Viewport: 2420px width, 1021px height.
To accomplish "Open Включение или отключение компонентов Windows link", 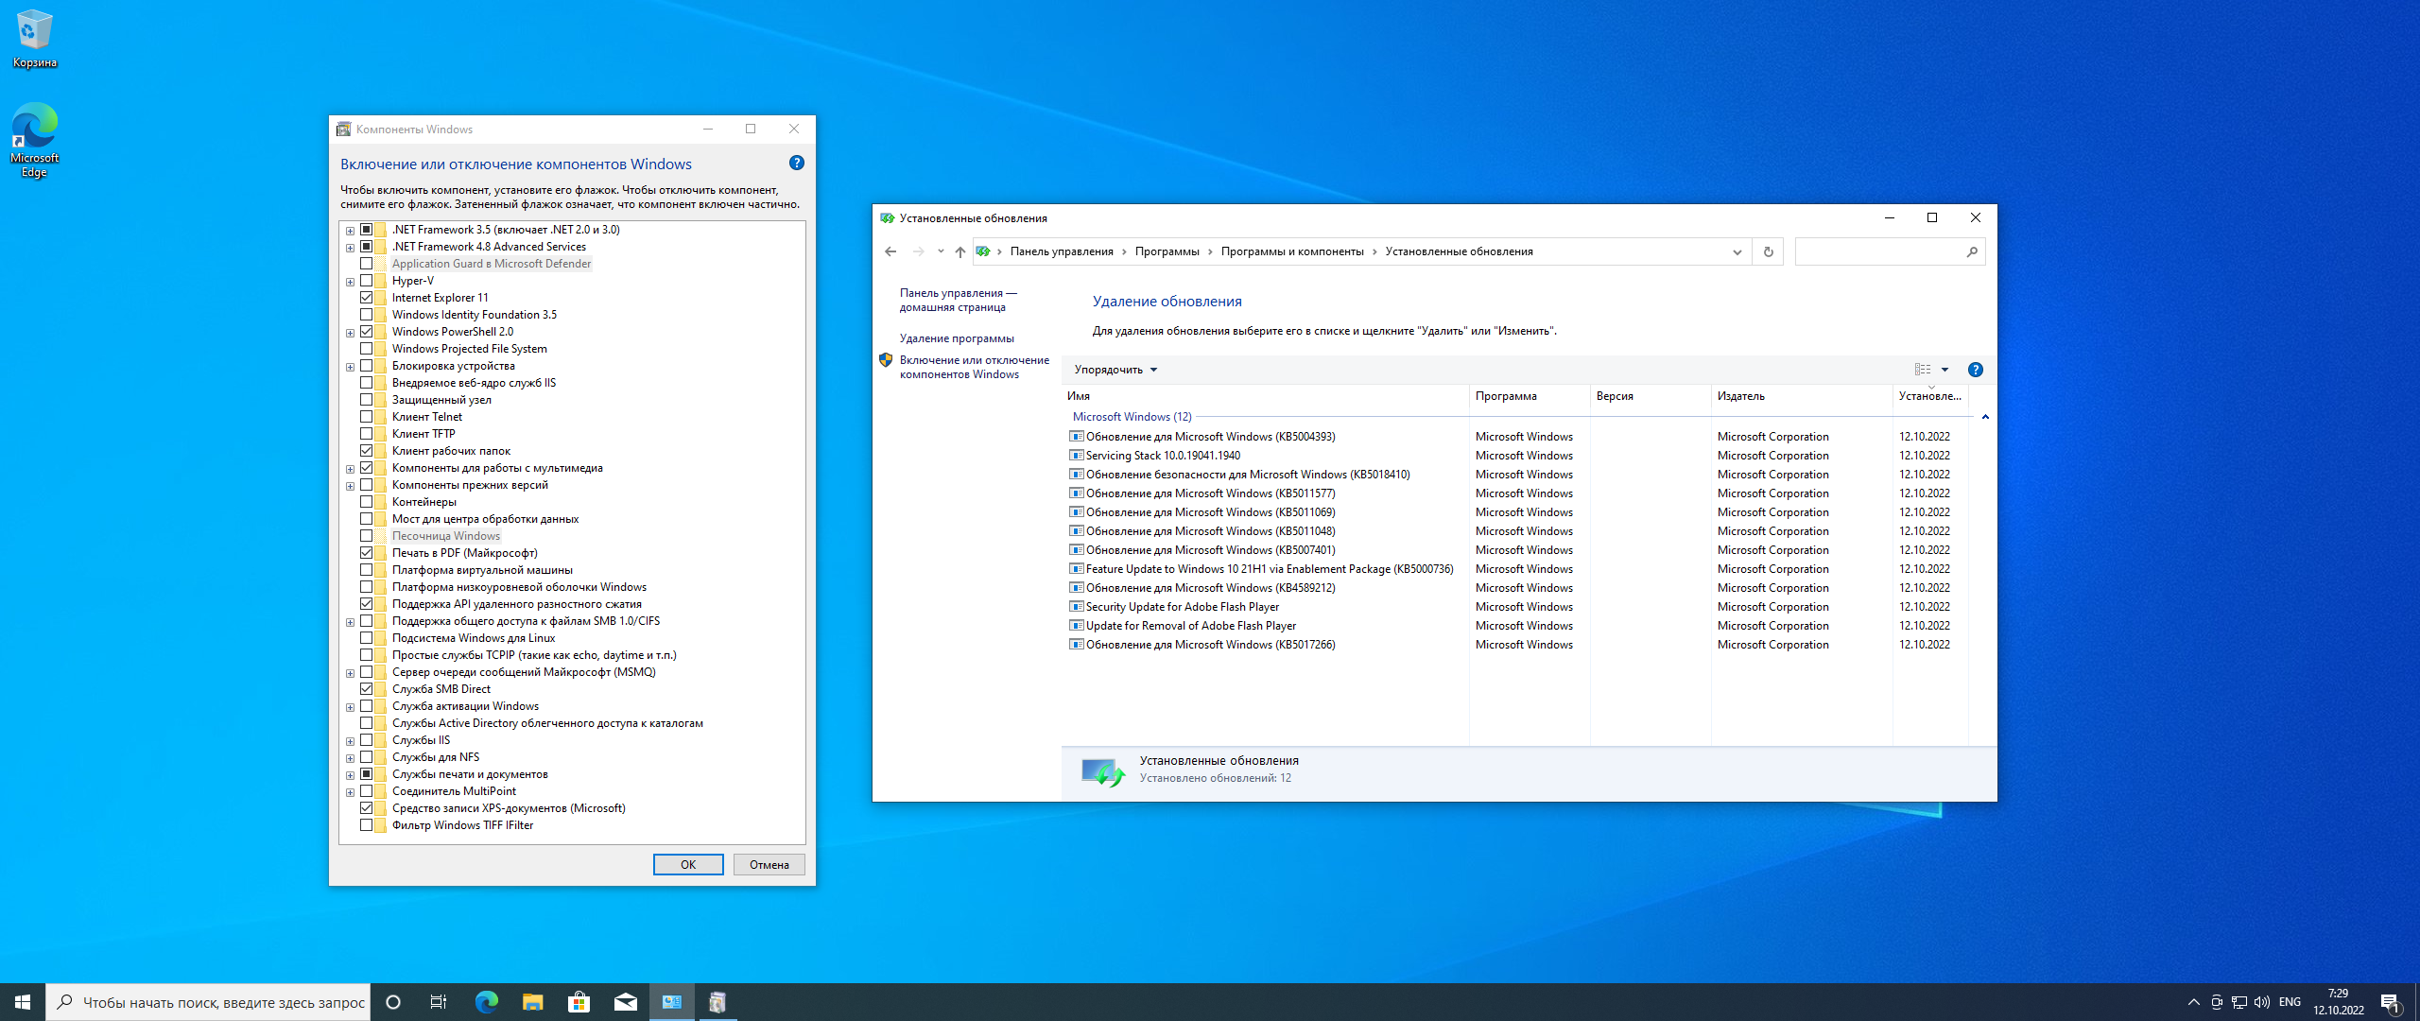I will (974, 367).
